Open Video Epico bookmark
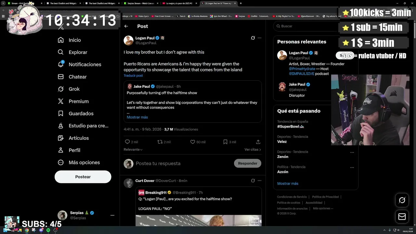The height and width of the screenshot is (234, 416). point(142,16)
